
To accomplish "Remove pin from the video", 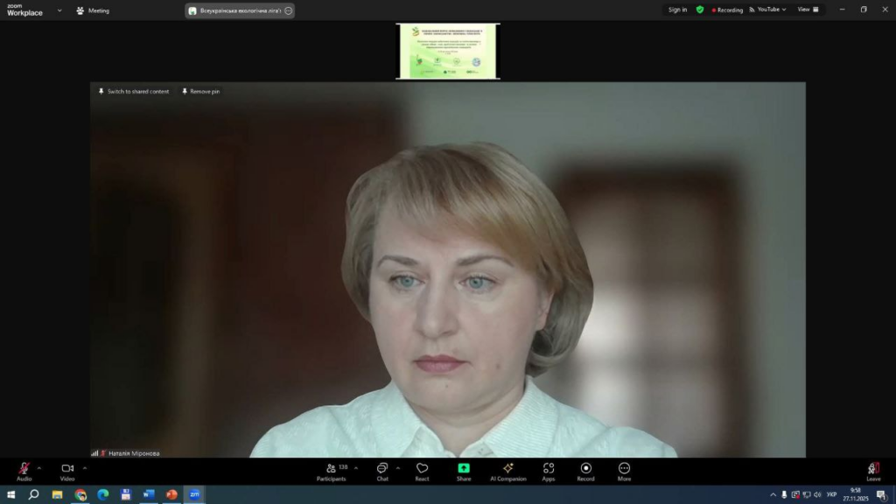I will pos(200,91).
